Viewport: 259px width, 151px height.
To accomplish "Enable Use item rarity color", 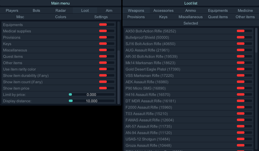I will tap(107, 69).
